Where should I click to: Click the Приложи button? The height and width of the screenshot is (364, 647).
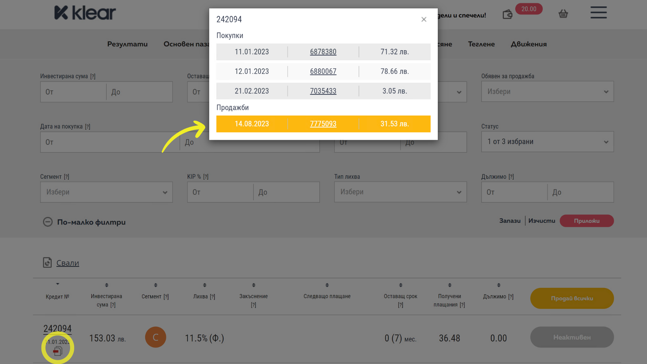point(586,221)
